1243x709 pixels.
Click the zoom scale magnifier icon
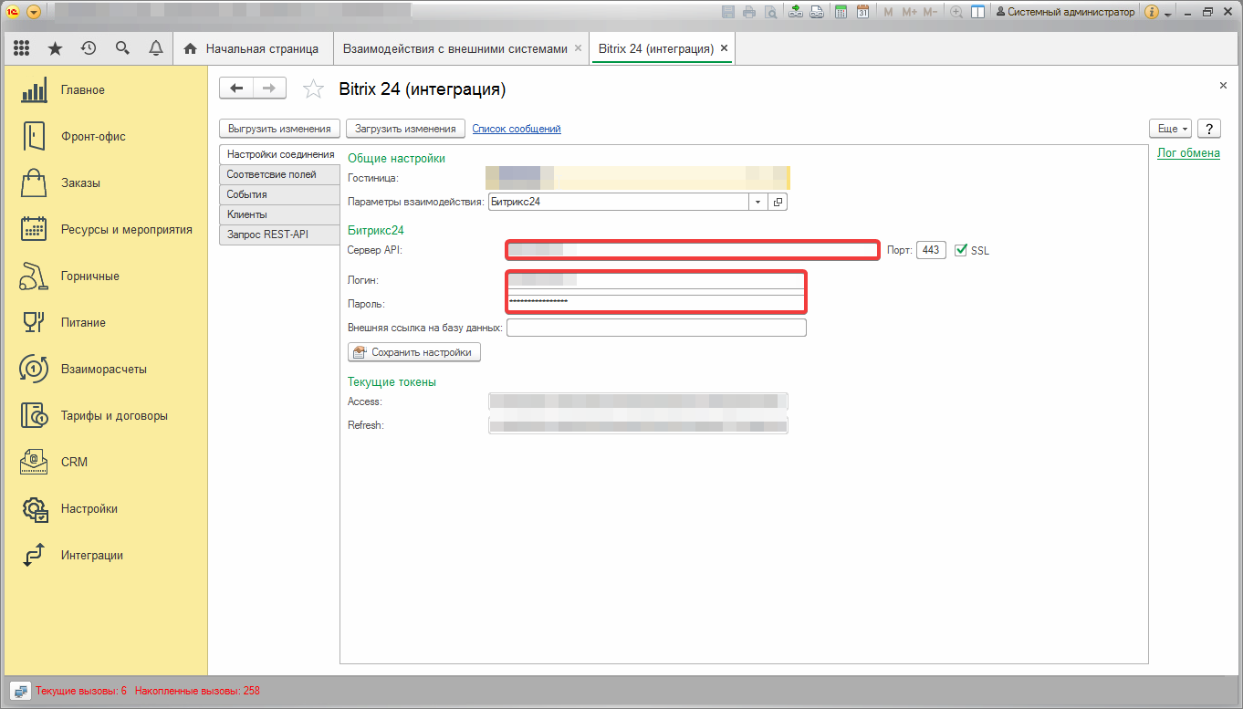(956, 12)
